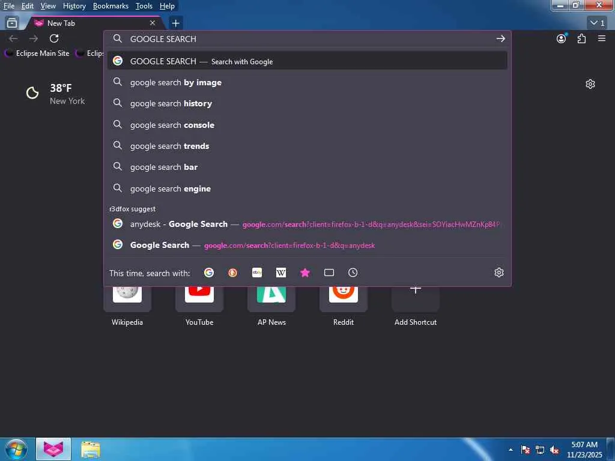Open new tab page settings gear

pyautogui.click(x=590, y=84)
